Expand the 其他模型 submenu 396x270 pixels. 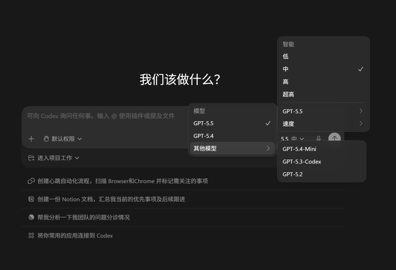232,148
